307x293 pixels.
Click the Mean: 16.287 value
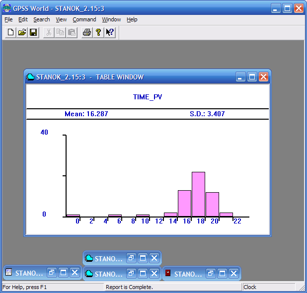point(86,114)
